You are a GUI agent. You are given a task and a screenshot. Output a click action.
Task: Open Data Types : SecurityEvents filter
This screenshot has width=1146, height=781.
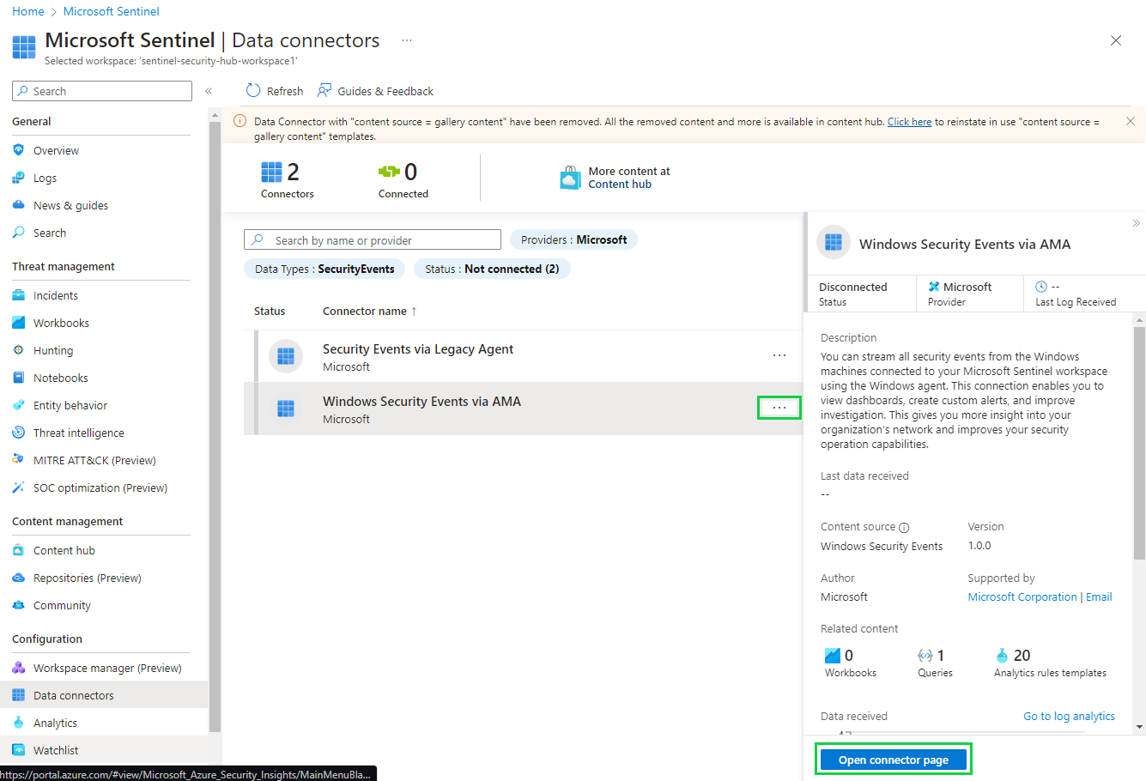click(x=324, y=269)
